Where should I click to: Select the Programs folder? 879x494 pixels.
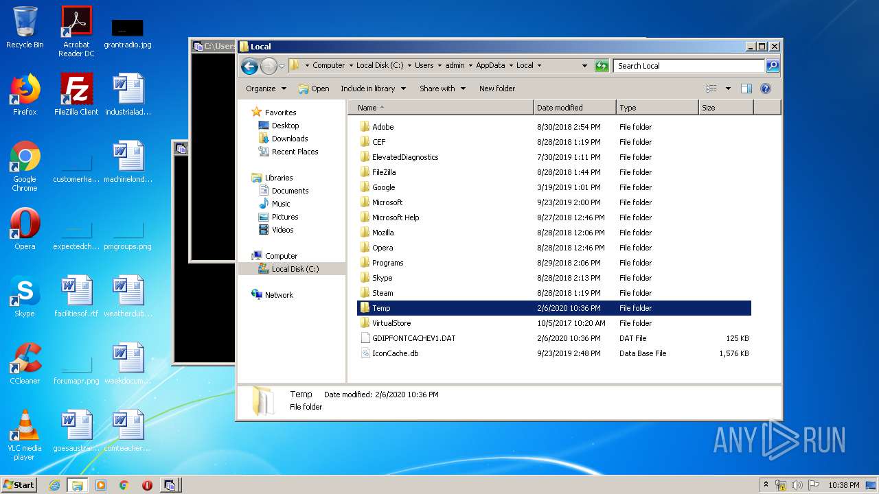coord(387,263)
